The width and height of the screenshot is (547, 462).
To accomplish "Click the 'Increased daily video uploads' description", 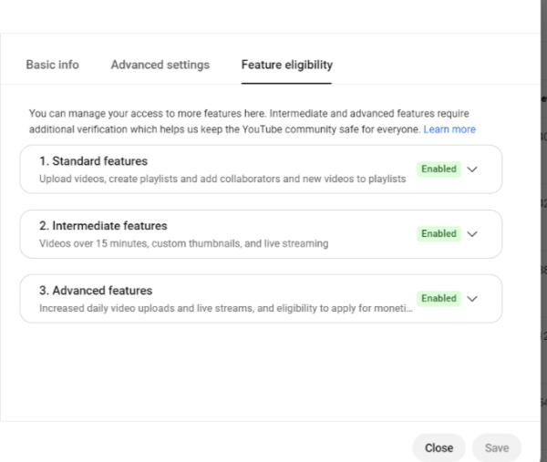I will [225, 309].
